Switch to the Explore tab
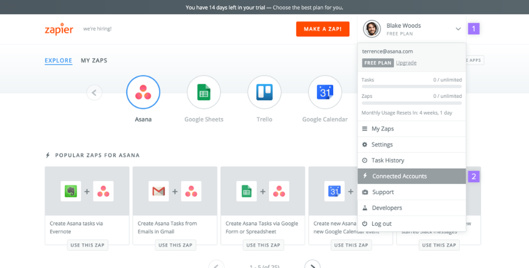 coord(59,61)
